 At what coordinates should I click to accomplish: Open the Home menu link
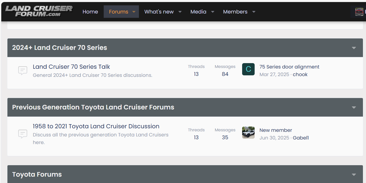[x=90, y=12]
